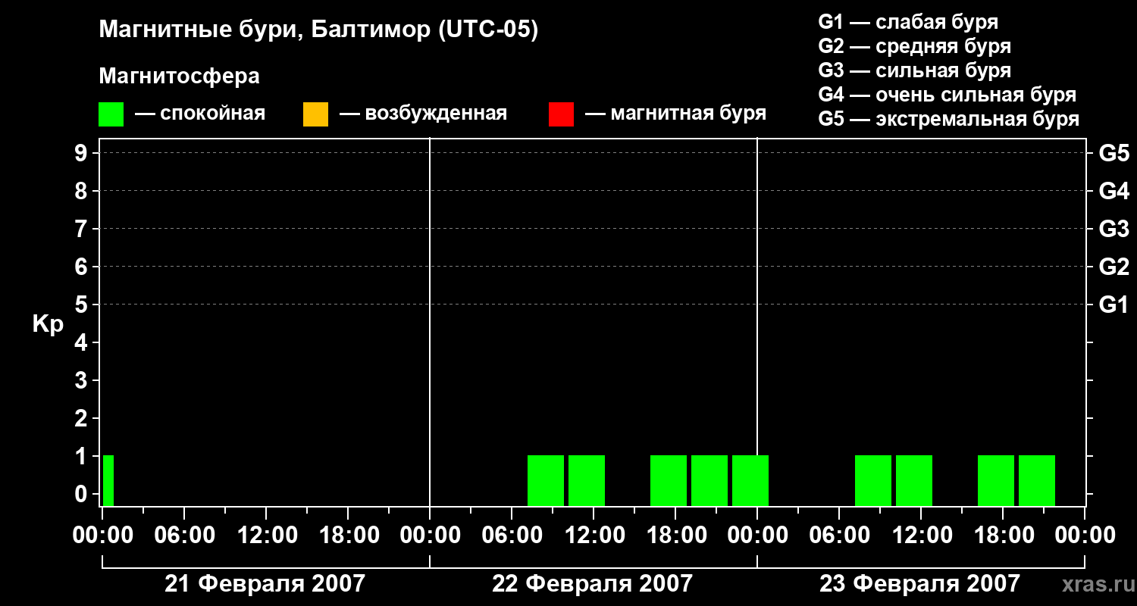The height and width of the screenshot is (606, 1137).
Task: Click the narrow green bar at start of 21 February
Action: pos(108,480)
